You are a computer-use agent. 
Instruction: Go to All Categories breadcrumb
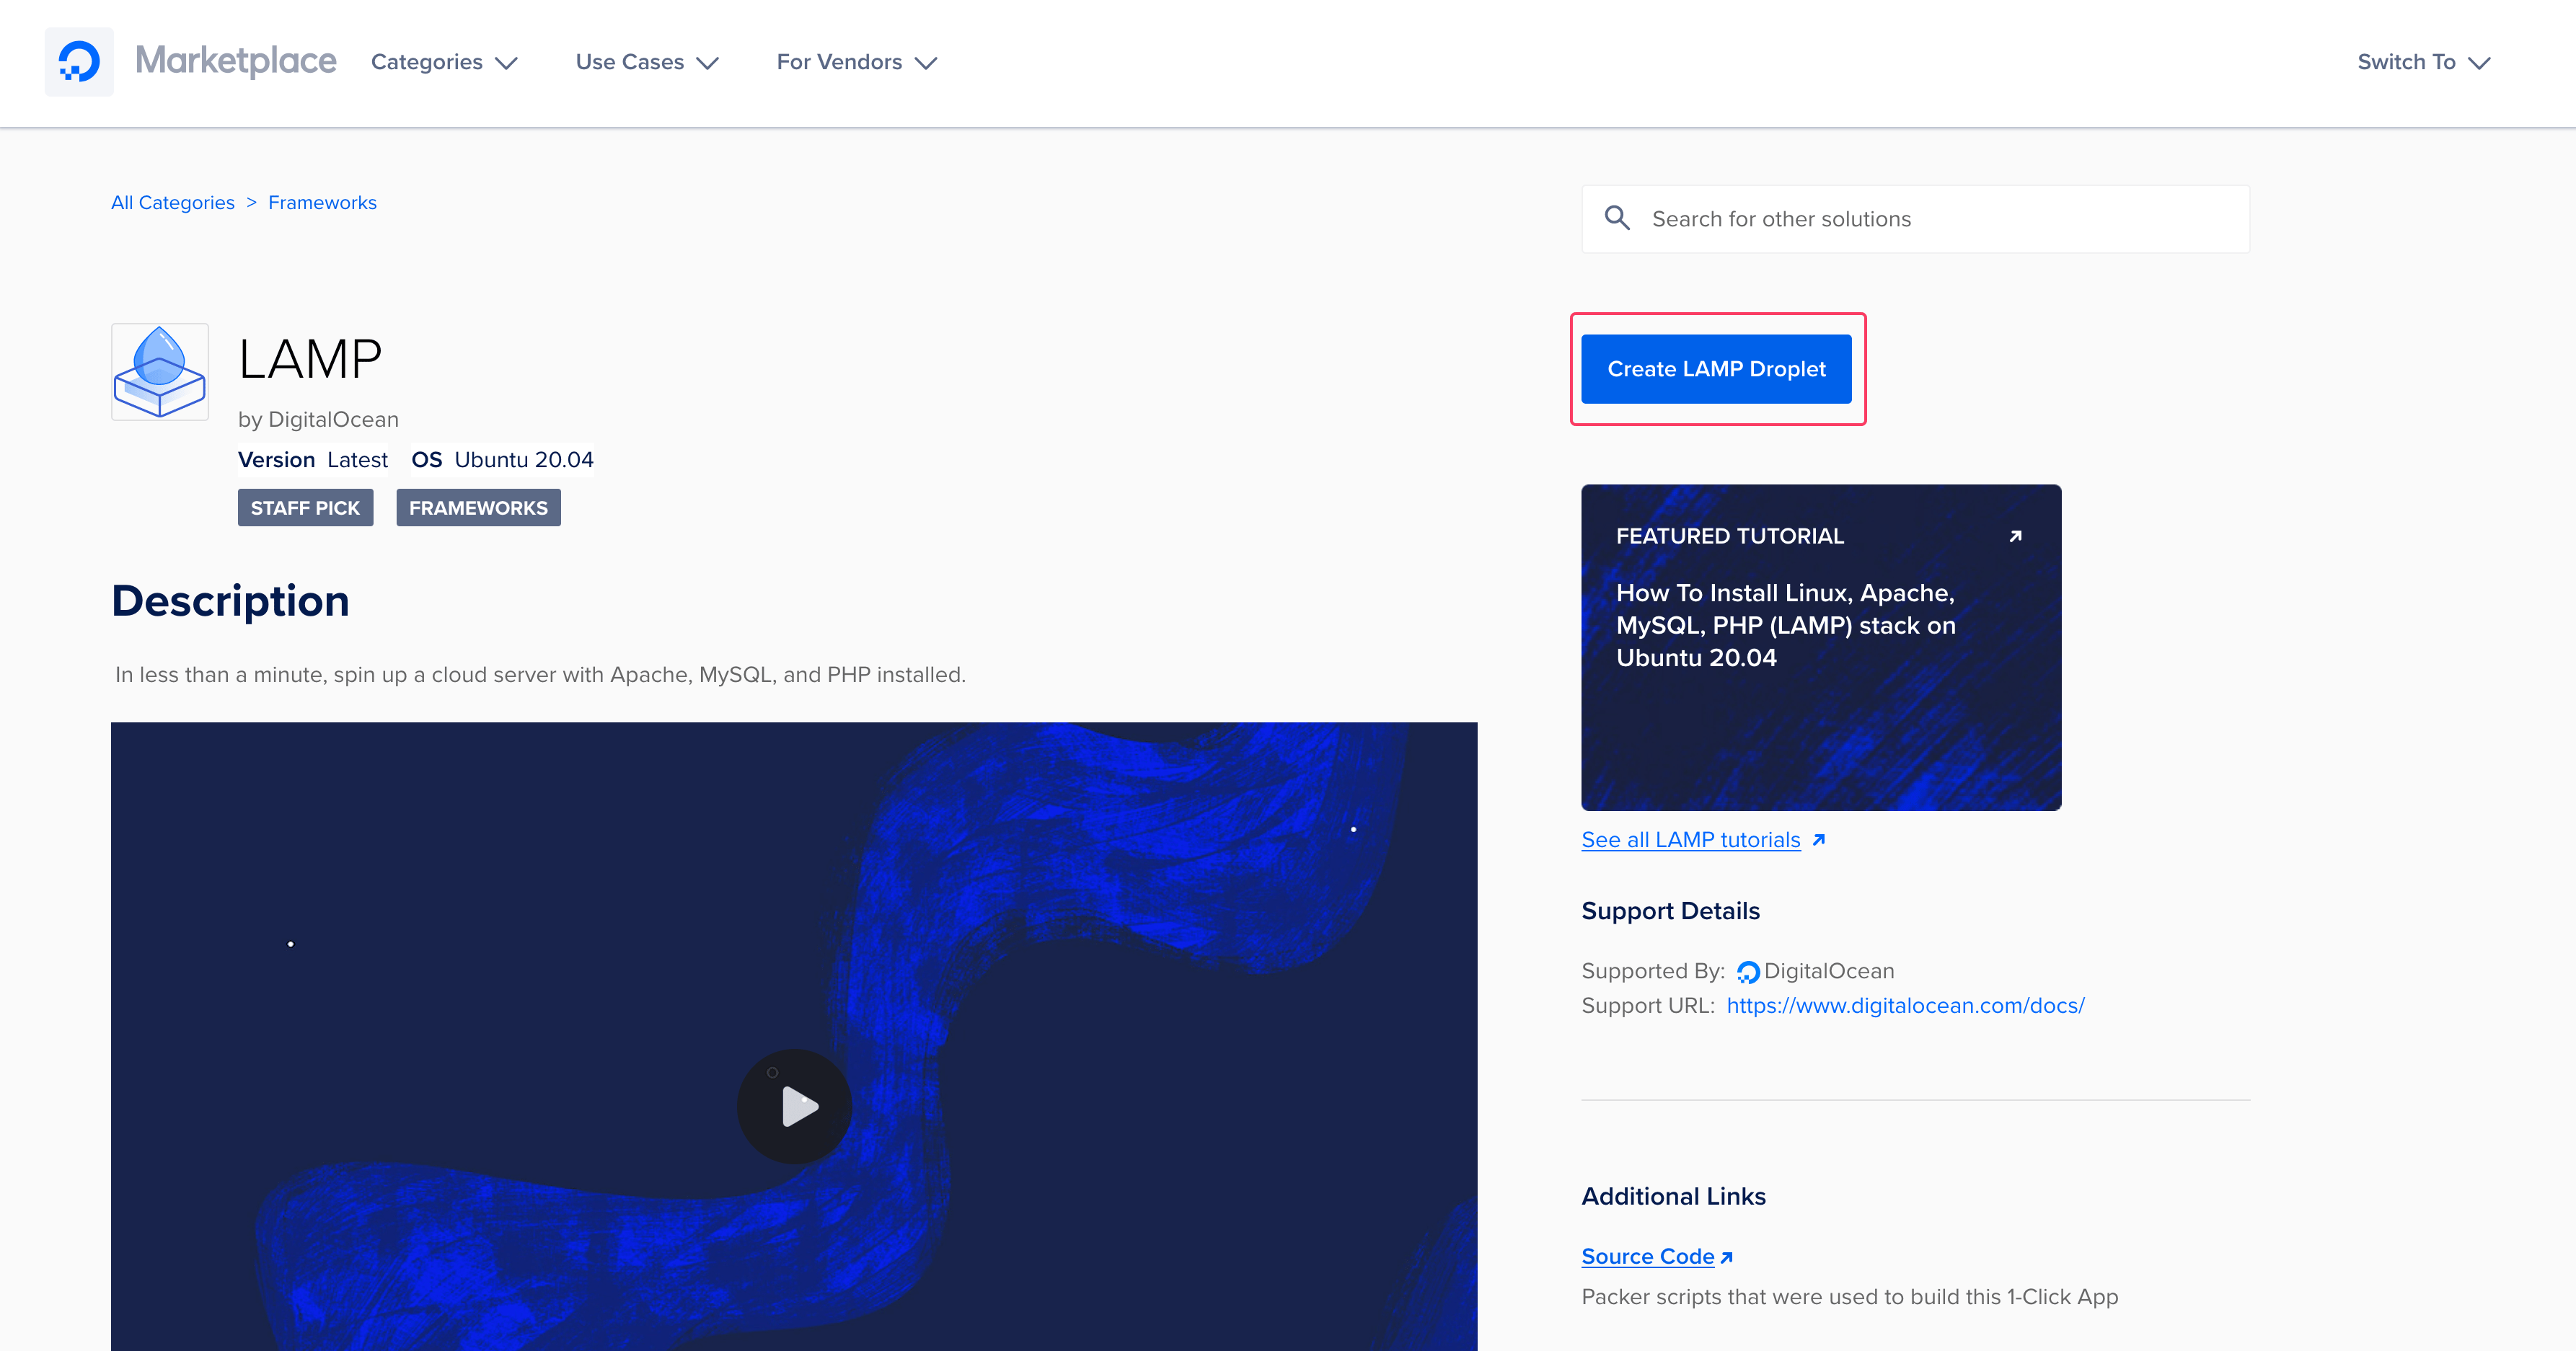(x=173, y=202)
